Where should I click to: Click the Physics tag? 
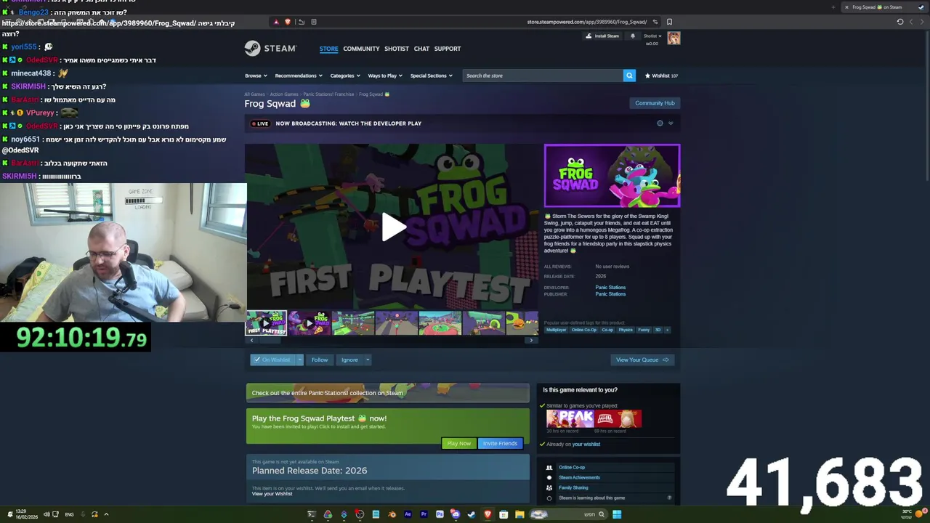[626, 330]
